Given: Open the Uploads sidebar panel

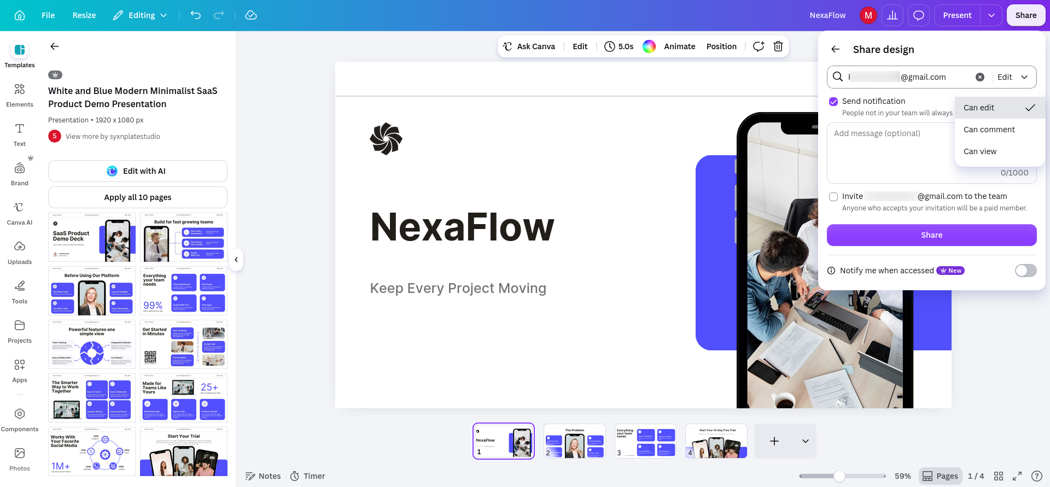Looking at the screenshot, I should [x=20, y=253].
